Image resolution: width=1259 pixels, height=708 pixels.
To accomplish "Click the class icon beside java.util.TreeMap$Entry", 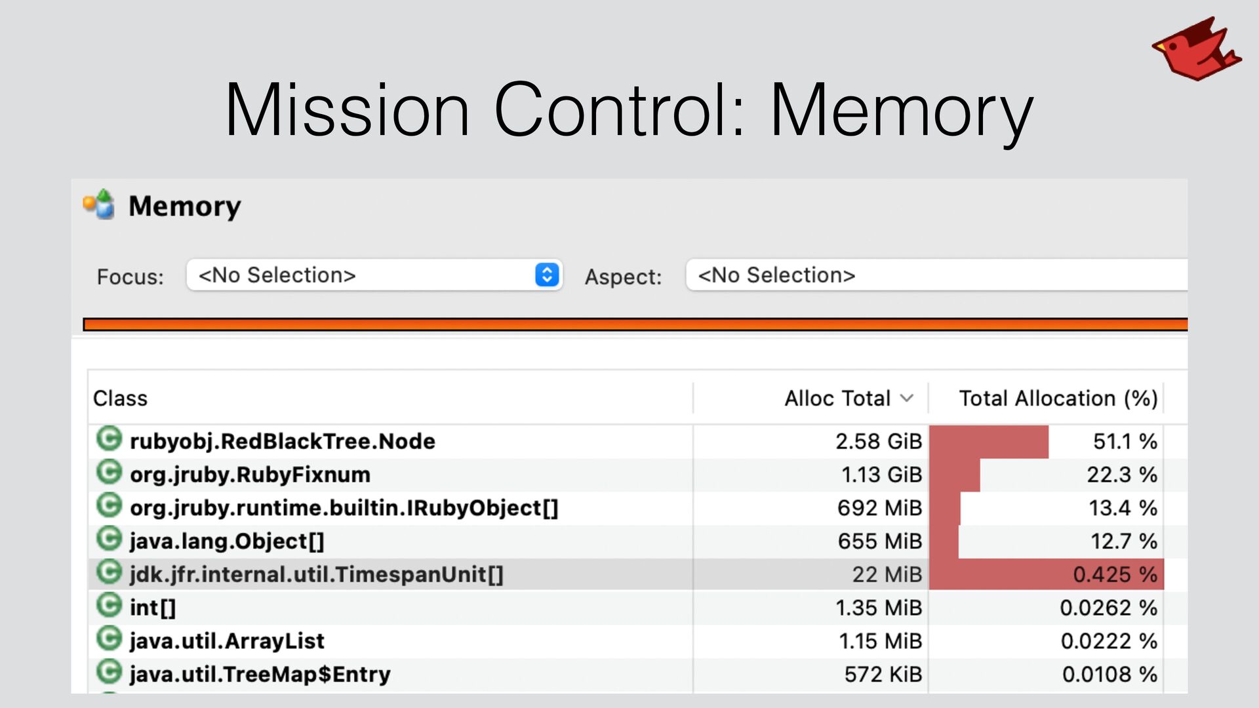I will pyautogui.click(x=109, y=673).
